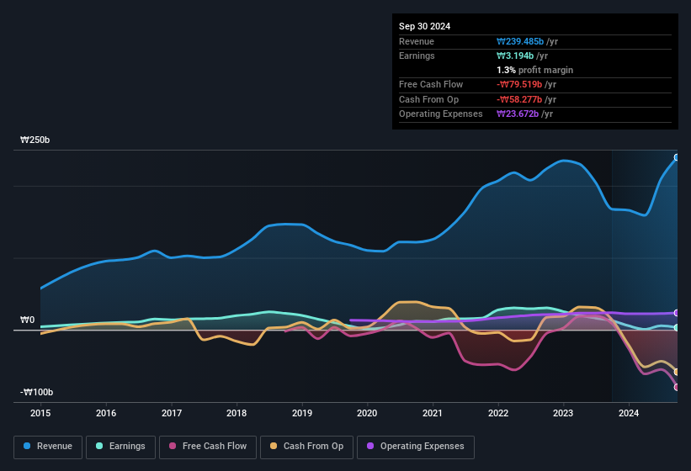Click the ₩239.485b revenue value

520,41
